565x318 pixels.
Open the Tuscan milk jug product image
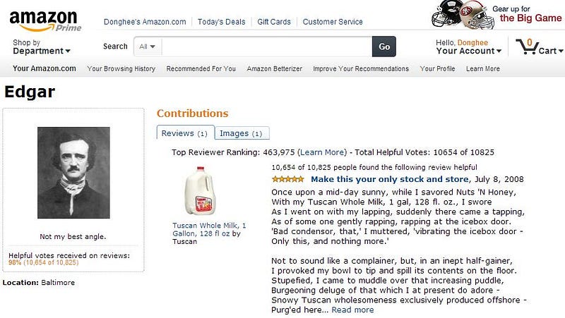click(200, 191)
